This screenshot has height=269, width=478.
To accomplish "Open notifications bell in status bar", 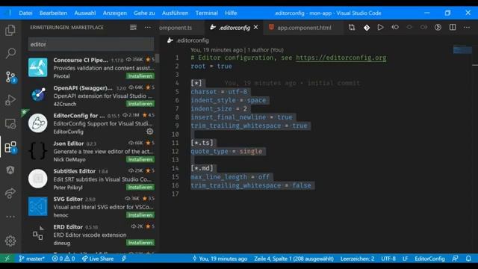I will (468, 259).
